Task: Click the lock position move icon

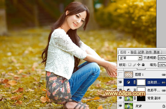Action: pyautogui.click(x=139, y=65)
